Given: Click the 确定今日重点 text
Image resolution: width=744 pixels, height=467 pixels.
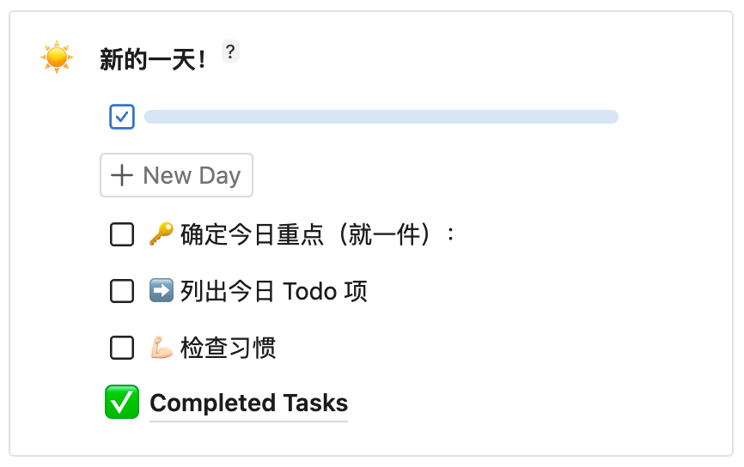Looking at the screenshot, I should click(251, 234).
